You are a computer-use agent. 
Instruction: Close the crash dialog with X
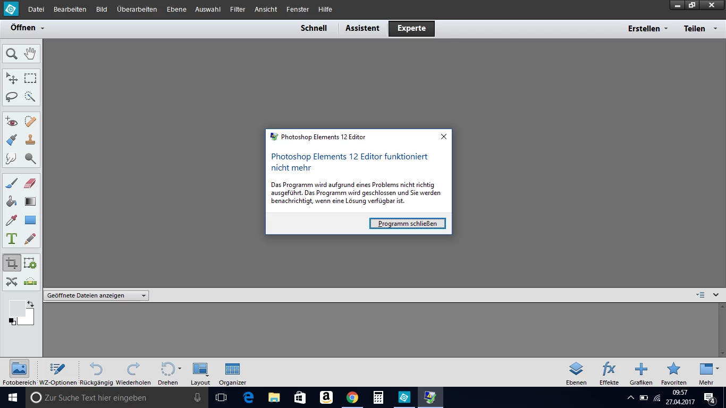pos(444,137)
